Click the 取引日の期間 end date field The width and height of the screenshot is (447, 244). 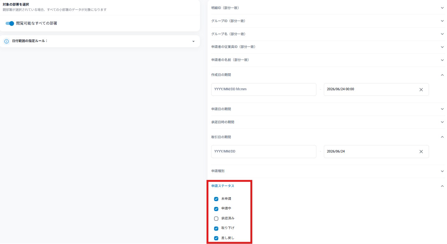[x=376, y=152]
